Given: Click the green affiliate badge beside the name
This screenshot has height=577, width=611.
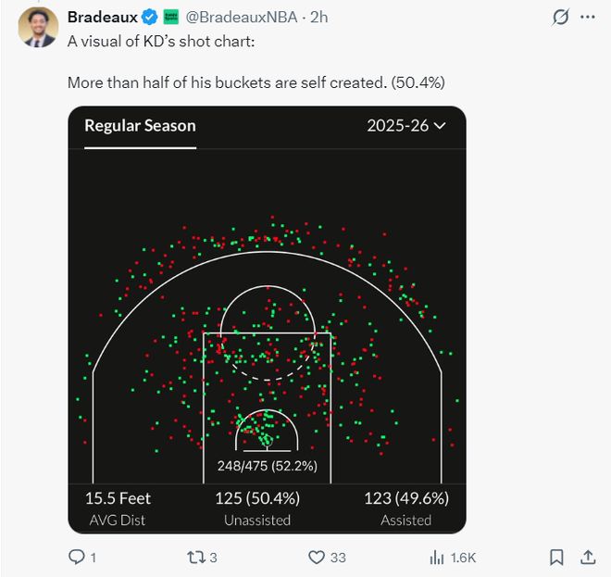Looking at the screenshot, I should 170,18.
